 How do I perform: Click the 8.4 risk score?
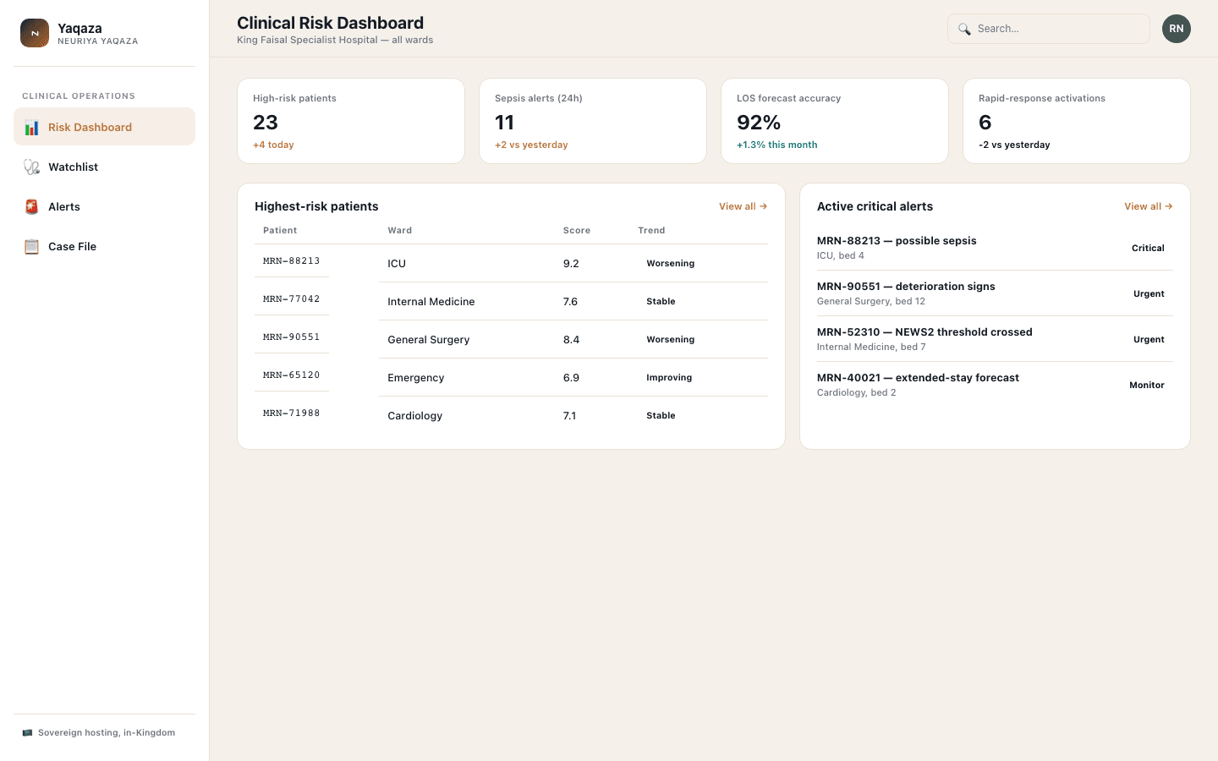(x=572, y=340)
